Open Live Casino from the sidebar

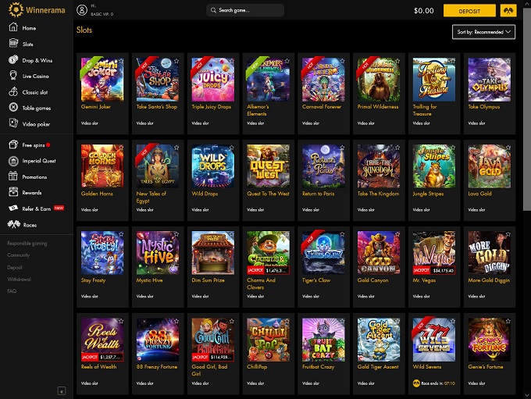[x=35, y=77]
